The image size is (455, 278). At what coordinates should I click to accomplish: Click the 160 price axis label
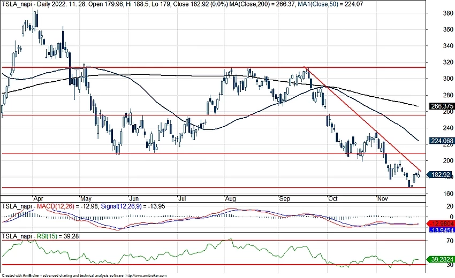tap(448, 194)
